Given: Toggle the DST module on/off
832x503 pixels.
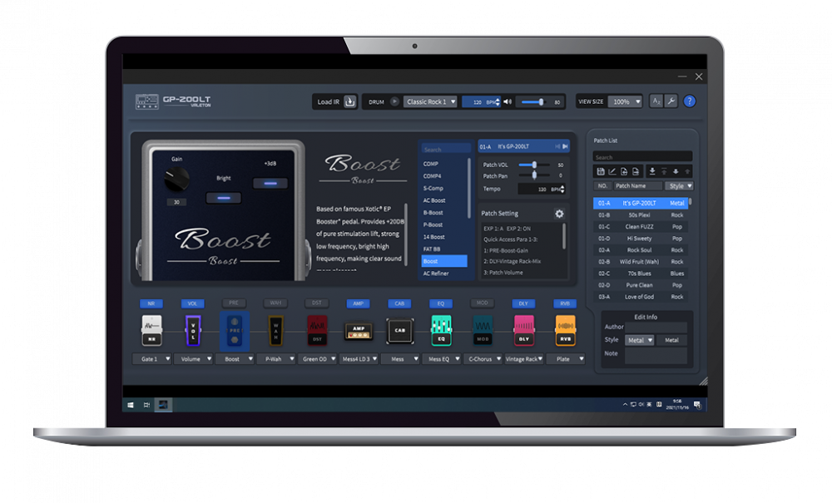Looking at the screenshot, I should click(317, 303).
